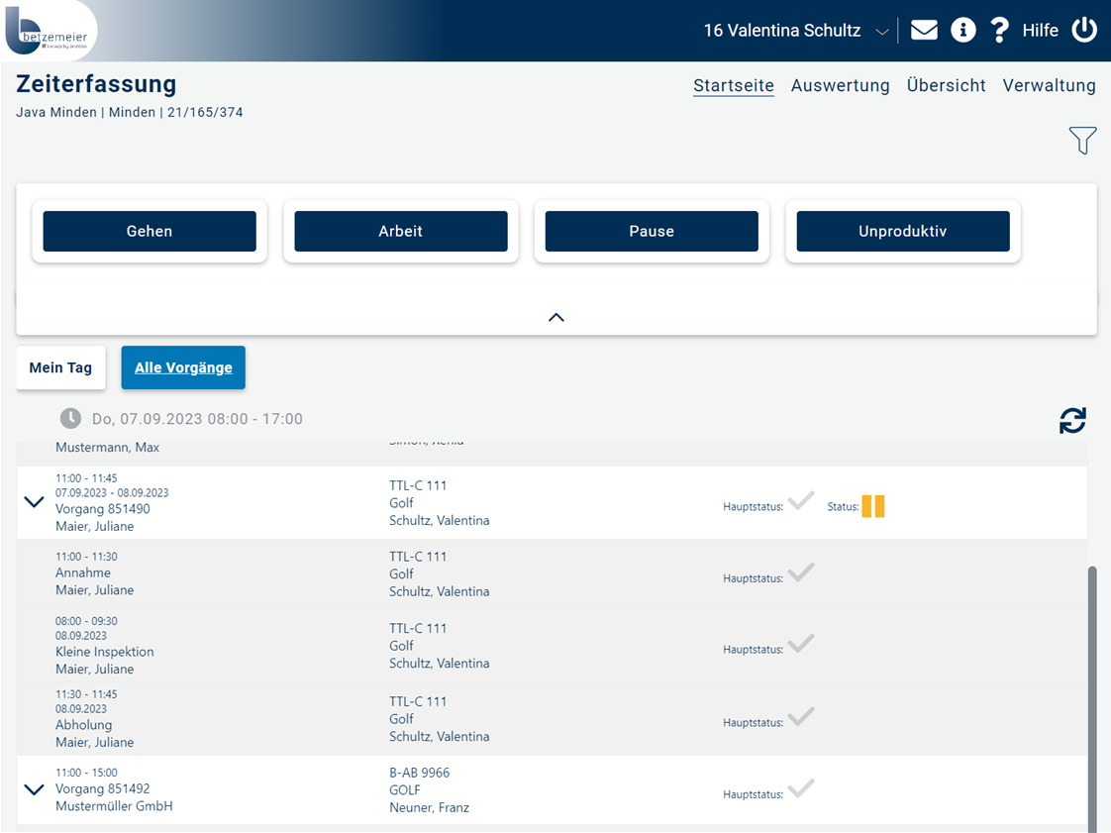
Task: Open the filter funnel icon
Action: click(x=1082, y=140)
